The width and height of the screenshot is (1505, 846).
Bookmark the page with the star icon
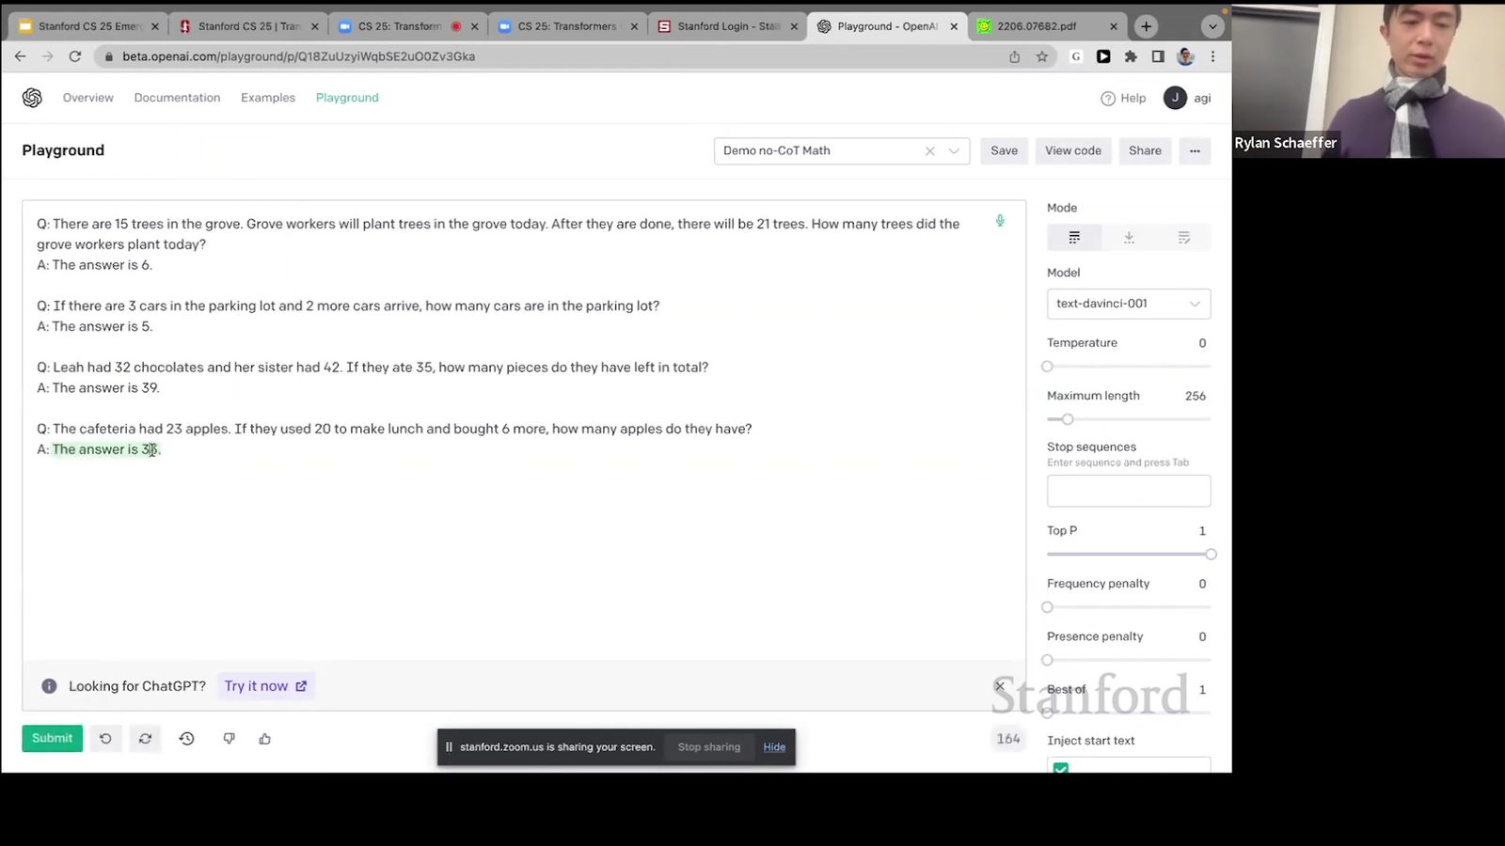(x=1042, y=56)
